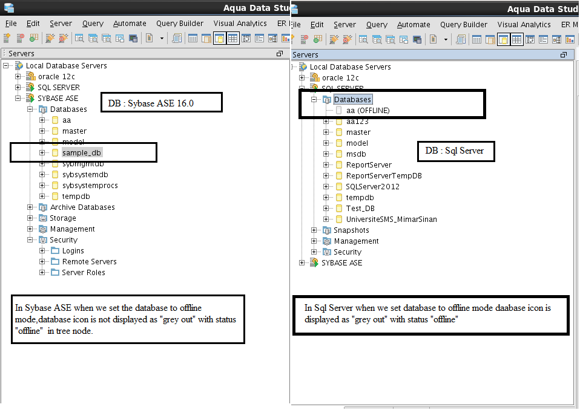Float the Servers panel in left window
The image size is (580, 410).
[280, 54]
